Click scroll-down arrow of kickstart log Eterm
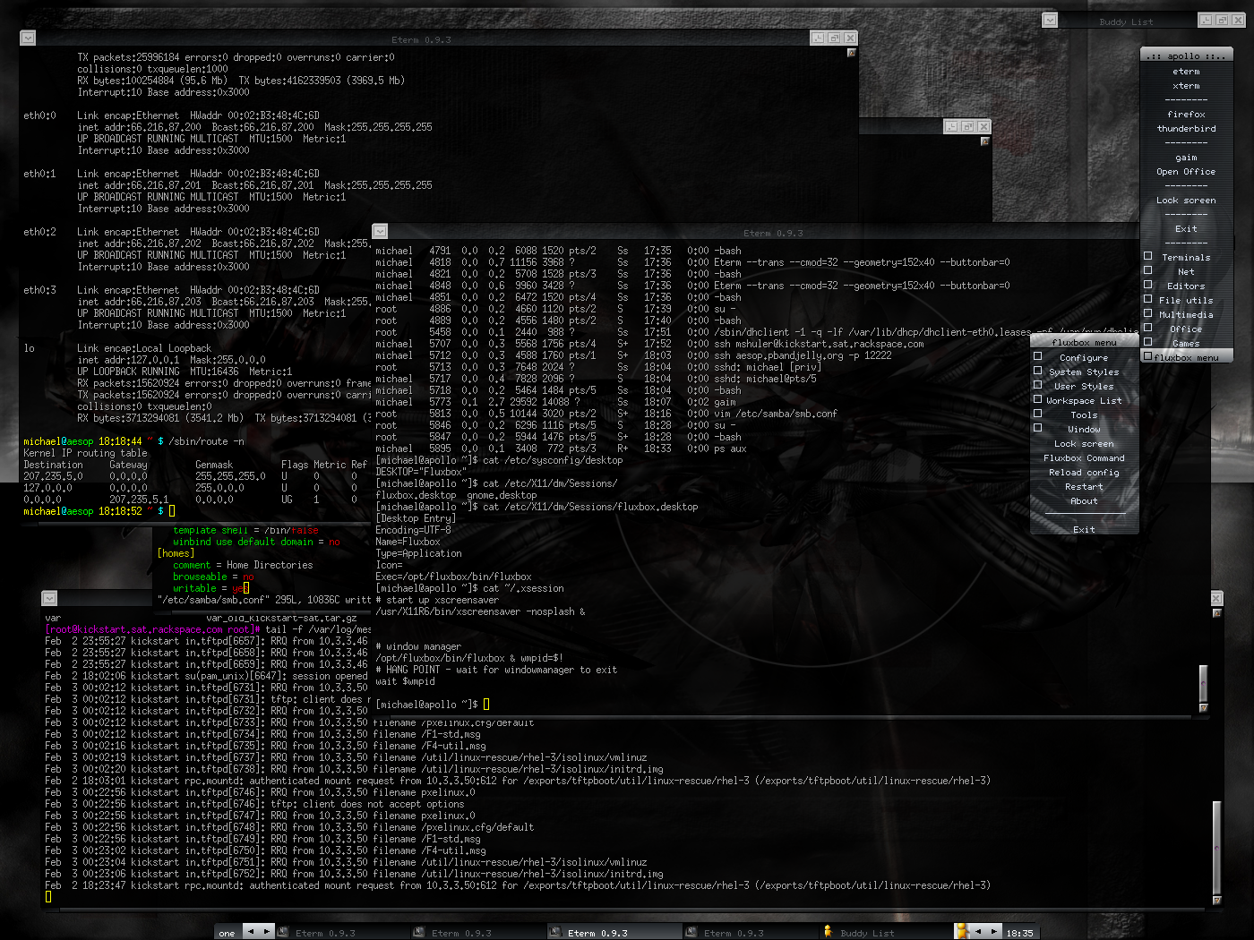Screen dimensions: 1254x940 pos(1216,900)
